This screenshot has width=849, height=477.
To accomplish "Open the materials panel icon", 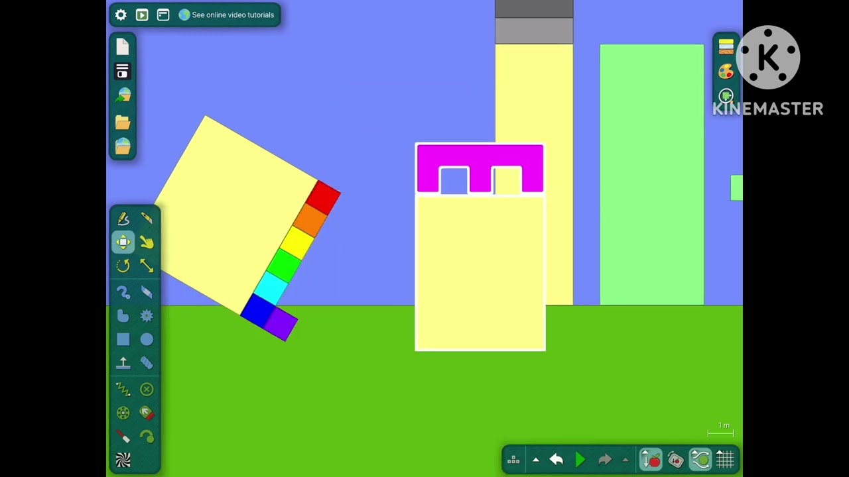I will tap(726, 46).
